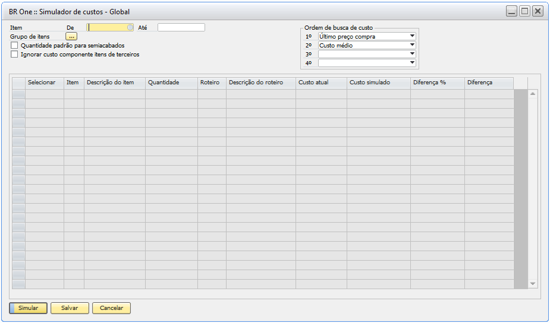The width and height of the screenshot is (550, 323).
Task: Focus the Até item input field
Action: coord(181,27)
